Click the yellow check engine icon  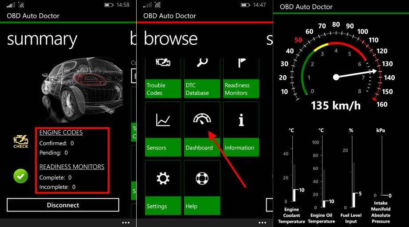[x=20, y=141]
